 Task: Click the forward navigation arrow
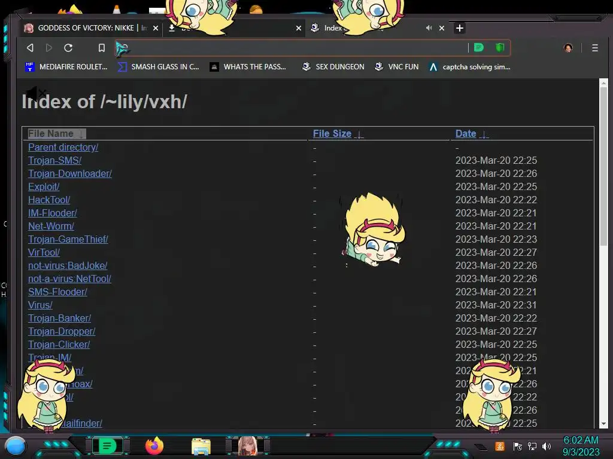(x=49, y=48)
